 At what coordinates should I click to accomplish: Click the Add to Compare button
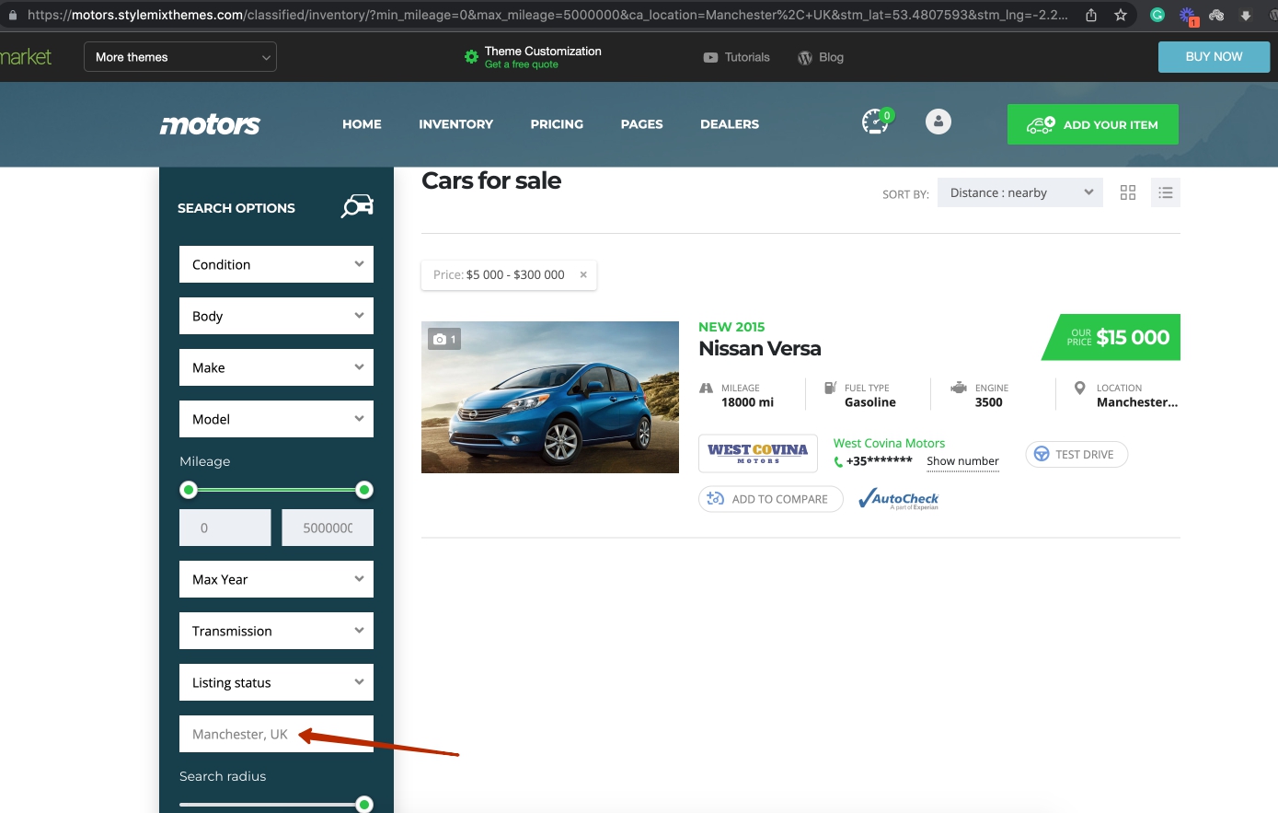[770, 499]
